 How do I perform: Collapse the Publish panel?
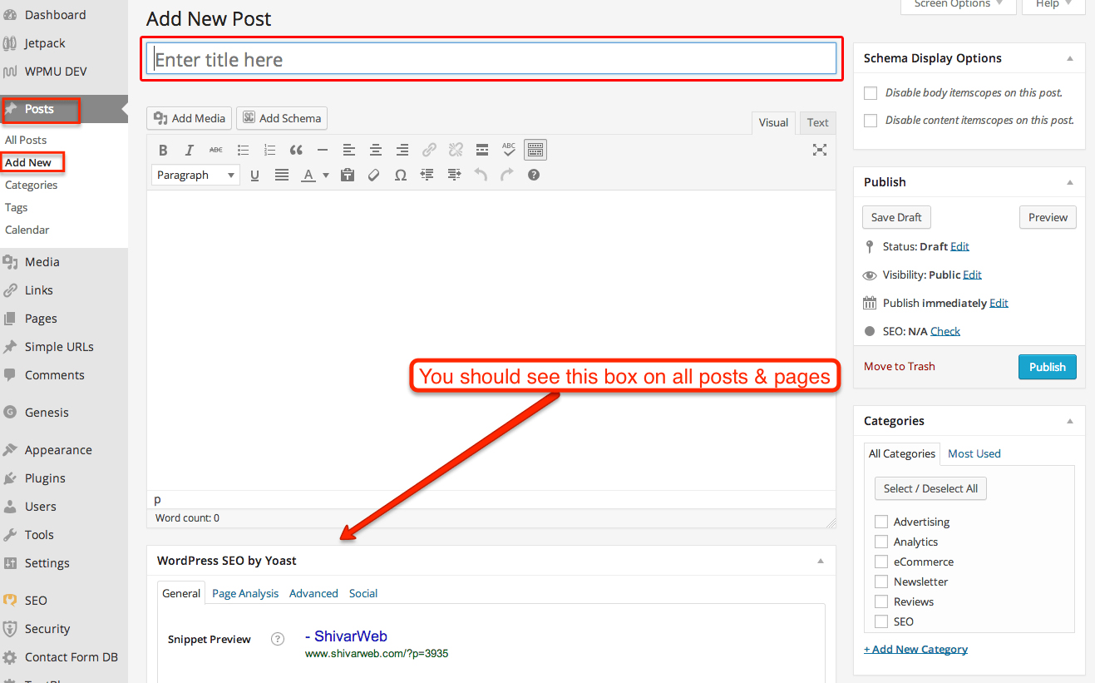click(1070, 182)
